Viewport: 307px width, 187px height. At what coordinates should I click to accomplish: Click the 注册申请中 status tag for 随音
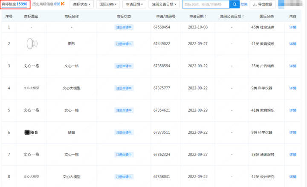point(124,132)
